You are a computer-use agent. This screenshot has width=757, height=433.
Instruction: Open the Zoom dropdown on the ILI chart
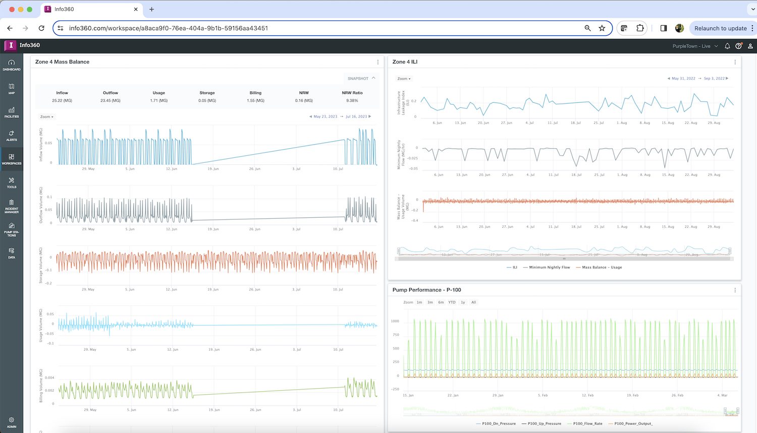[x=403, y=79]
